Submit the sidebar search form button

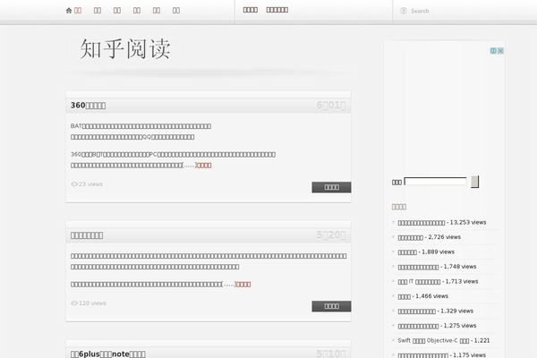point(474,182)
